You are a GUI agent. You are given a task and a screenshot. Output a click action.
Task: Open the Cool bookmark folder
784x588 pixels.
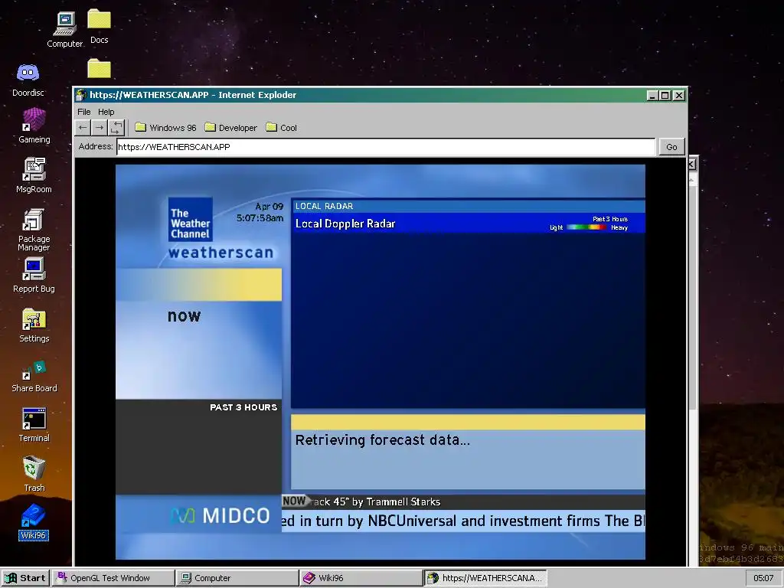pyautogui.click(x=282, y=128)
